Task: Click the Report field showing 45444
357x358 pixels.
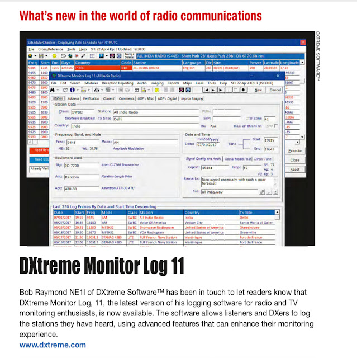Action: coord(215,168)
